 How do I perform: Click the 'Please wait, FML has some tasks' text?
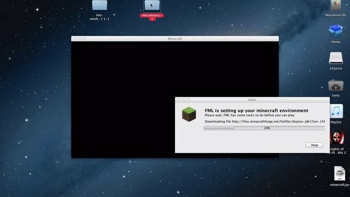(x=249, y=115)
